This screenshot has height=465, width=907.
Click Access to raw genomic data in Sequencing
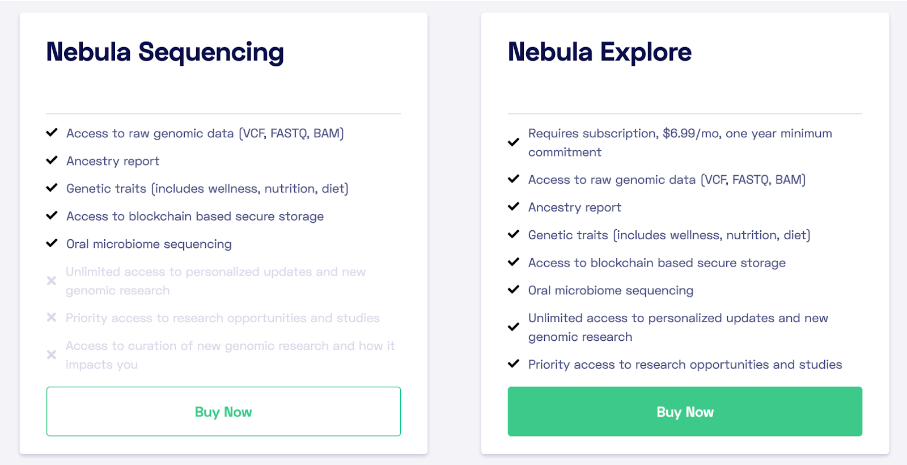205,133
